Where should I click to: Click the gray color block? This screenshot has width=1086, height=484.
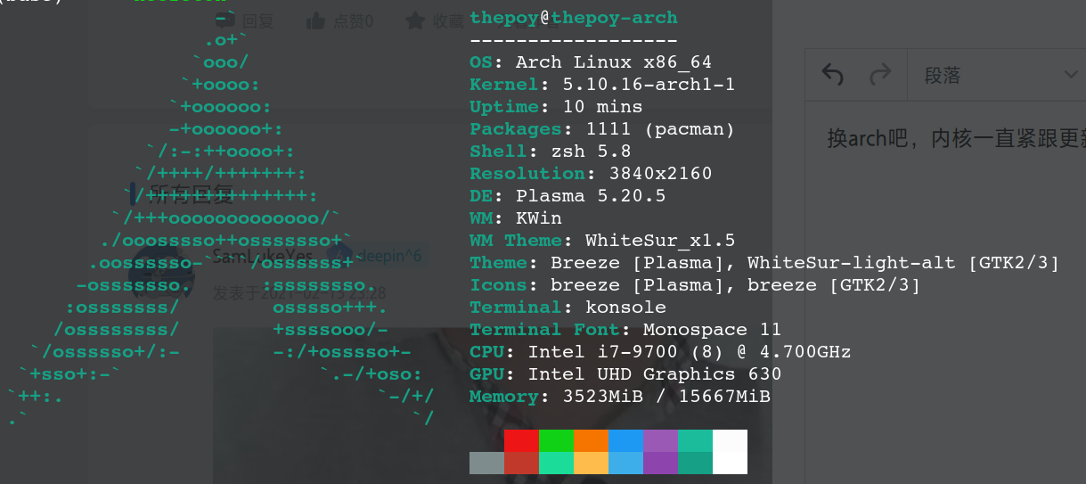point(486,463)
